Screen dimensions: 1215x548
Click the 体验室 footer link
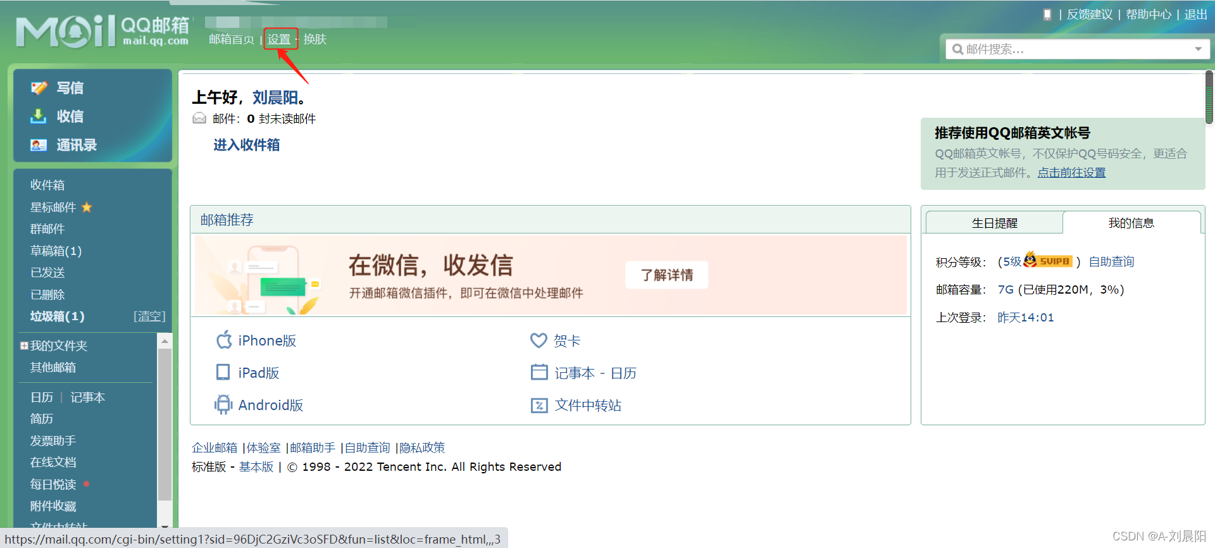point(263,447)
